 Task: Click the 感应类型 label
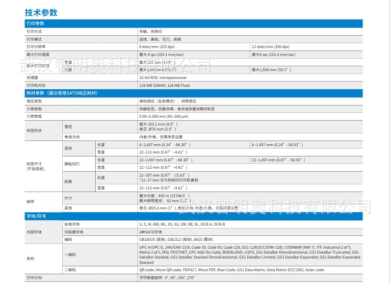[x=34, y=101]
